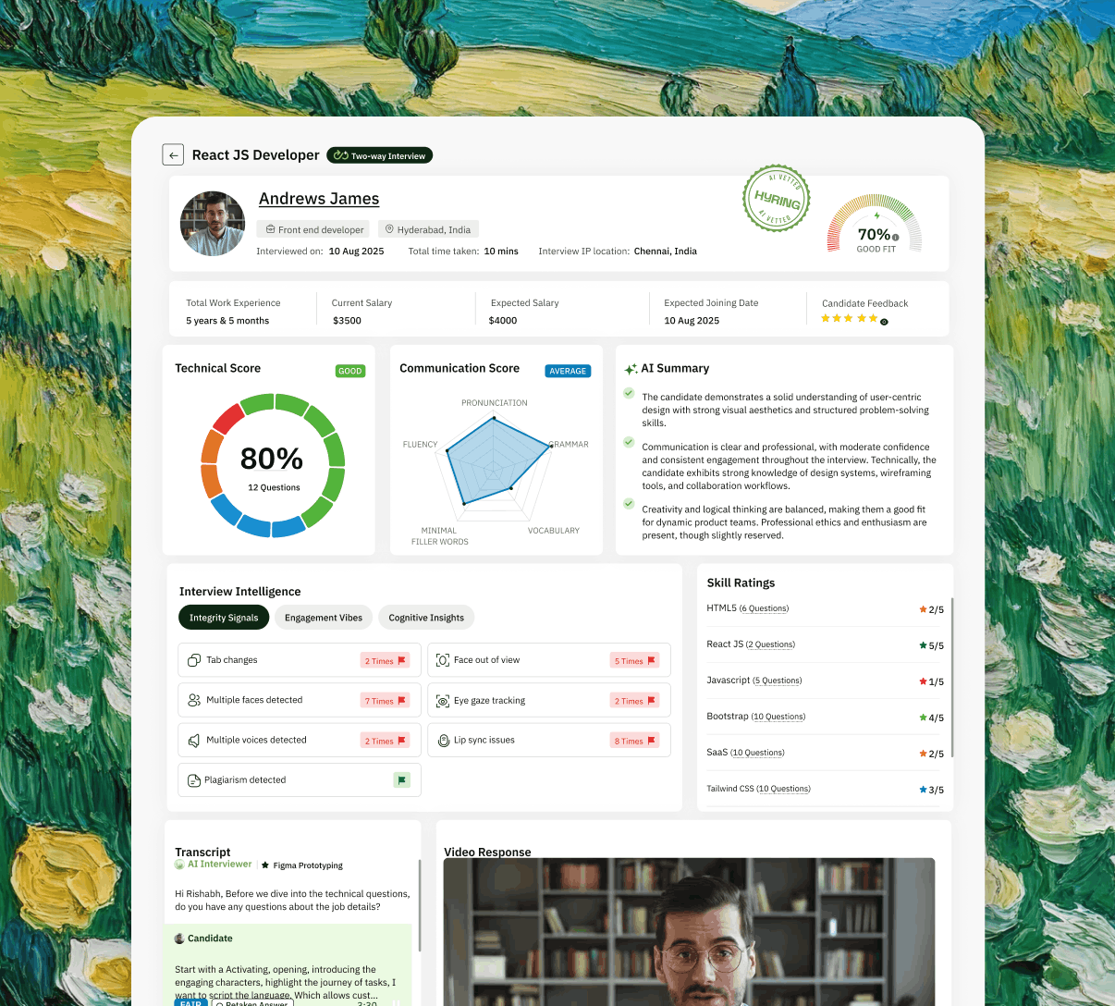Image resolution: width=1115 pixels, height=1006 pixels.
Task: Click the Multiple faces detected icon
Action: [194, 700]
